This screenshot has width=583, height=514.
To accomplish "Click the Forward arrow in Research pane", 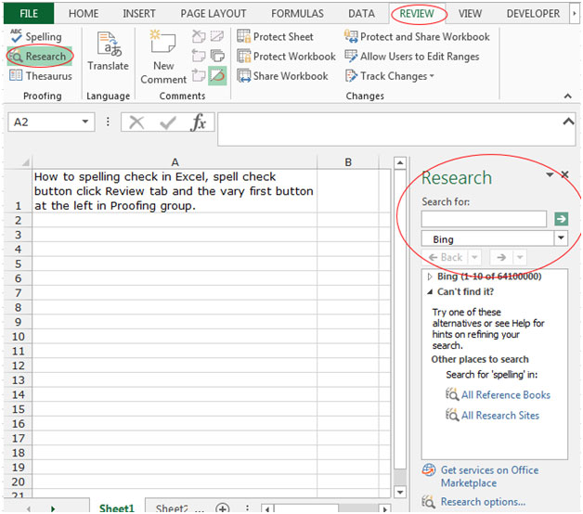I will 501,257.
